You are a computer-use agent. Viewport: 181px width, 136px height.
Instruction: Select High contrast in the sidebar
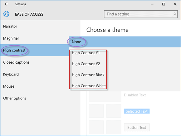tap(35, 50)
